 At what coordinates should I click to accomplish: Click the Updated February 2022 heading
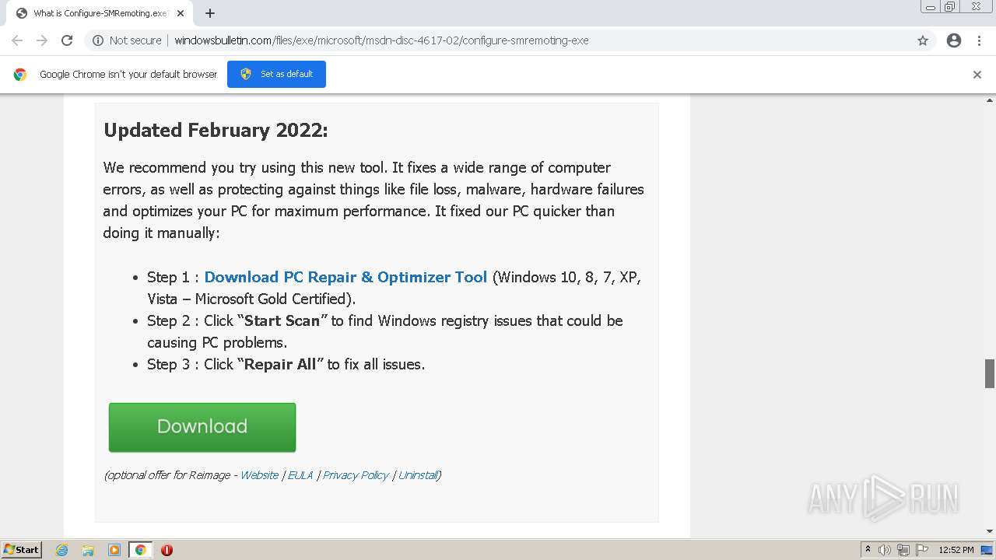coord(216,130)
